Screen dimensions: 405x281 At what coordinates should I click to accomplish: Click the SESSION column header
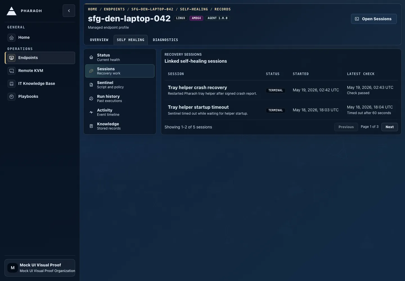click(176, 74)
